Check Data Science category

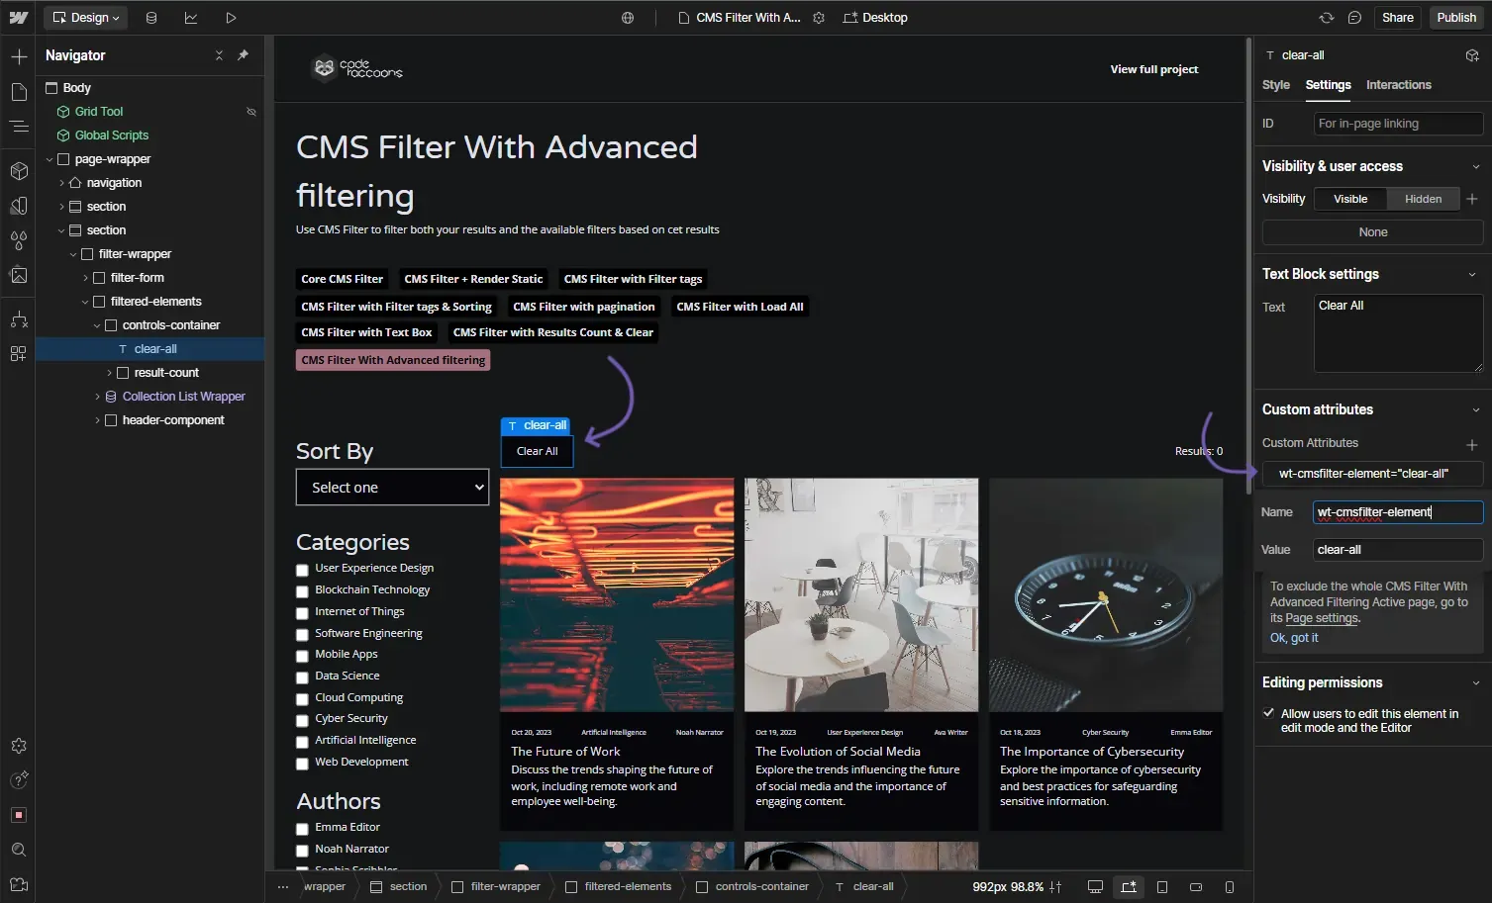pos(302,677)
